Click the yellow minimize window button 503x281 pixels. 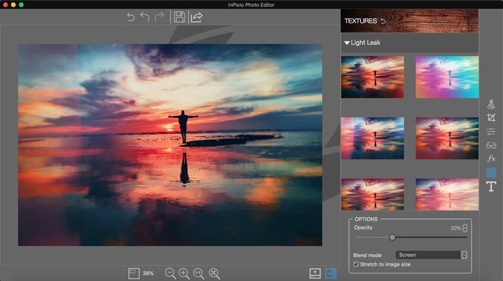13,4
